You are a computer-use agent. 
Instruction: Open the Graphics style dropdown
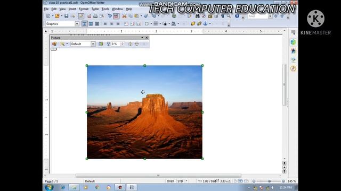click(x=77, y=24)
